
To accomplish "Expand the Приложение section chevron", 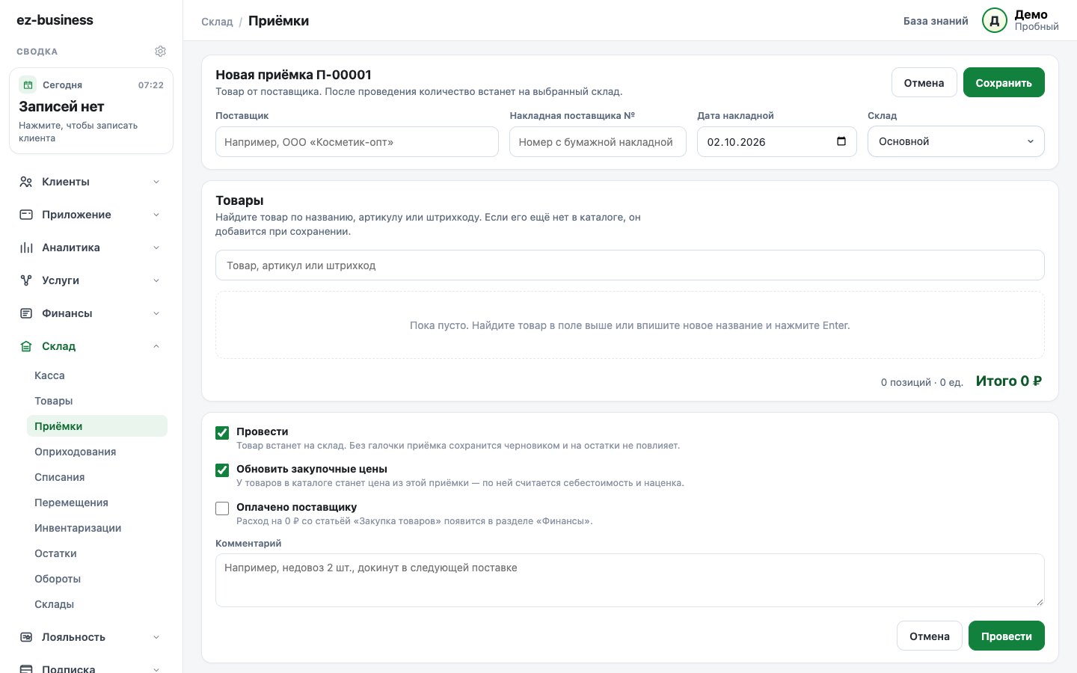I will (x=156, y=215).
